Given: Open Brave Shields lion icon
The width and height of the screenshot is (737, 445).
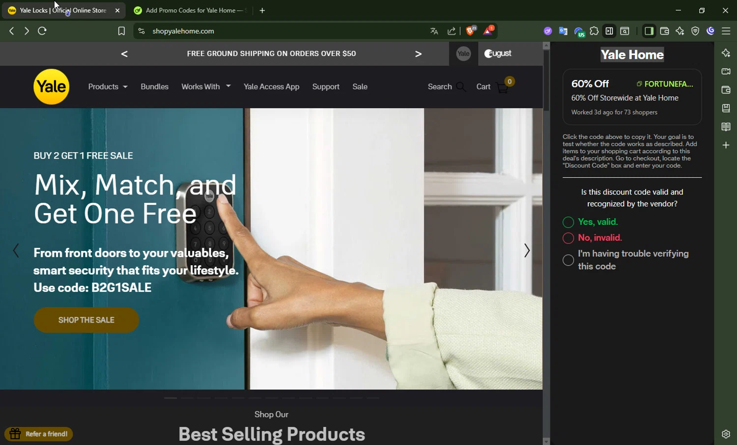Looking at the screenshot, I should click(x=471, y=31).
